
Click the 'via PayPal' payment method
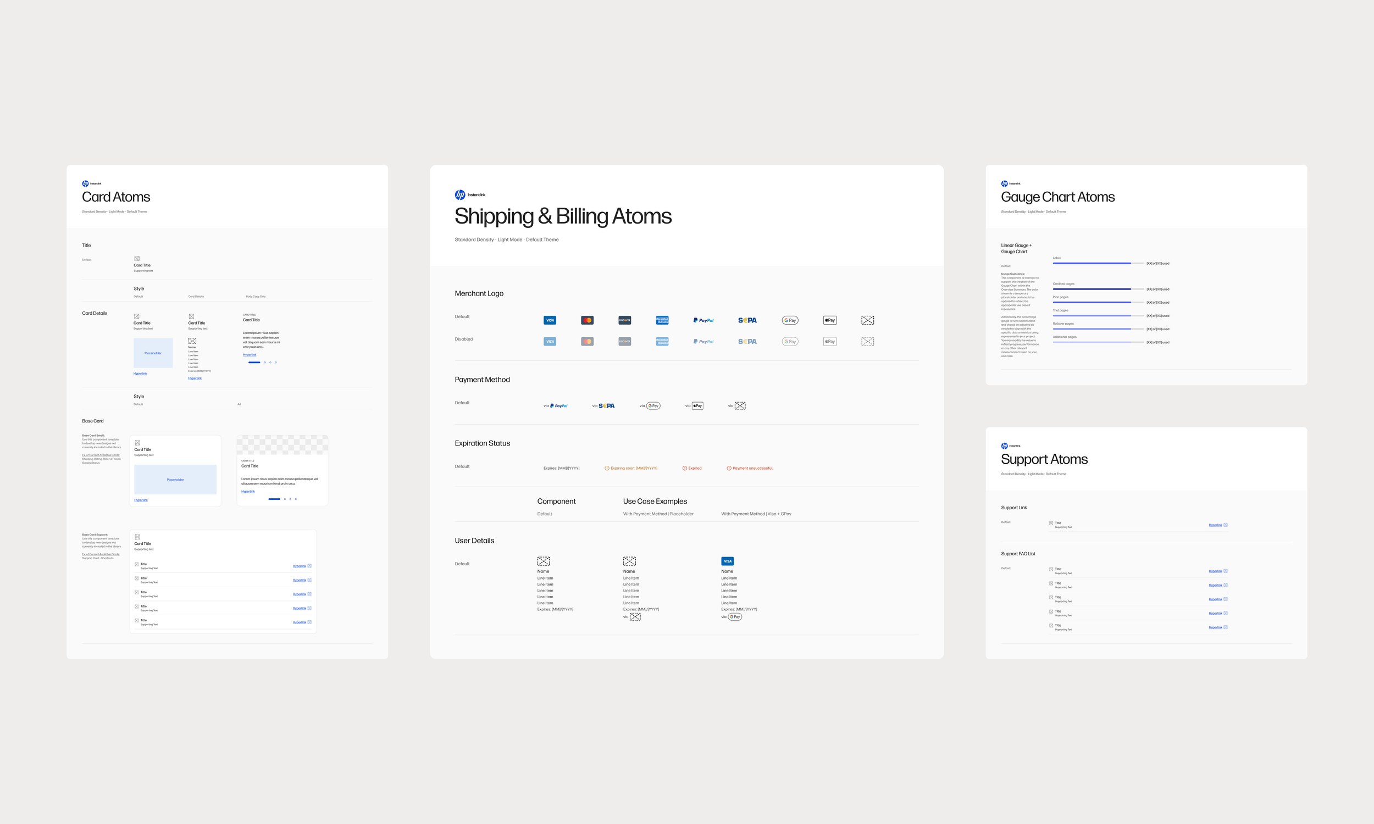coord(556,406)
